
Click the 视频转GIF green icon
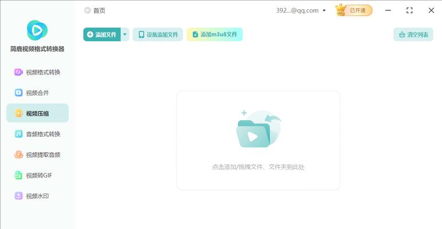click(18, 175)
